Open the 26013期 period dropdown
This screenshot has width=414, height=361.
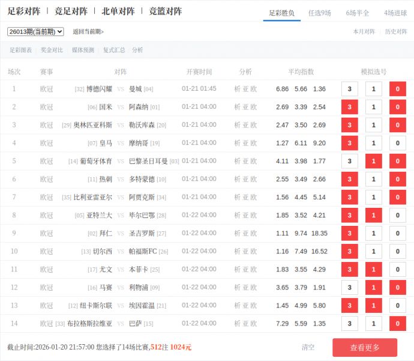pos(35,32)
